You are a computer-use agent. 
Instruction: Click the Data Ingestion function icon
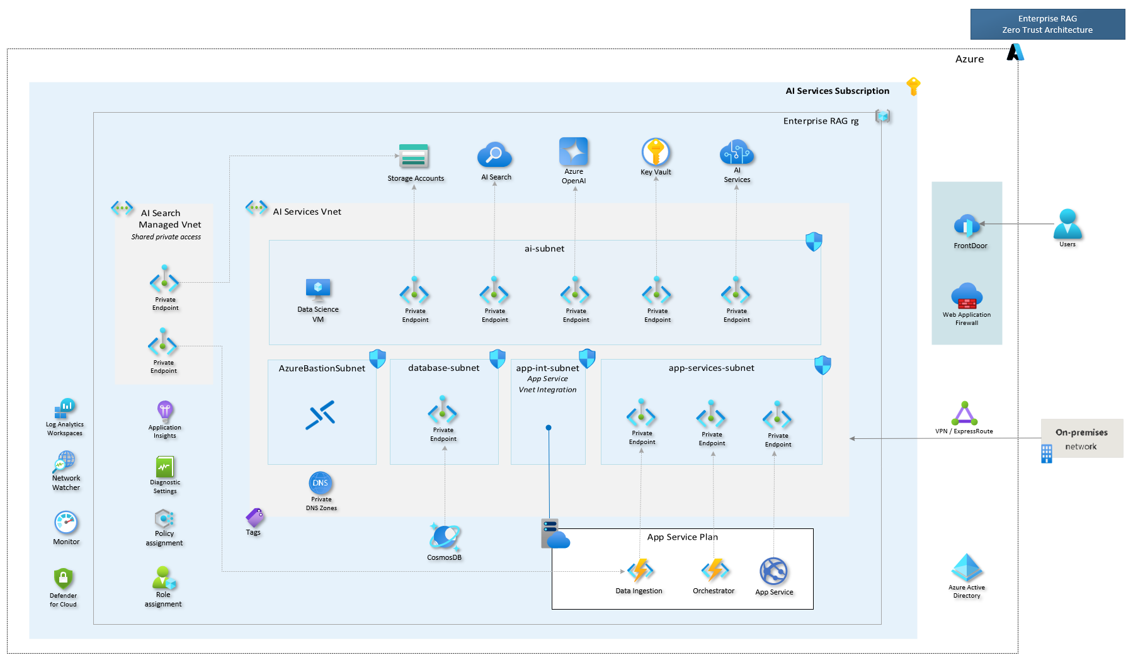(x=640, y=571)
